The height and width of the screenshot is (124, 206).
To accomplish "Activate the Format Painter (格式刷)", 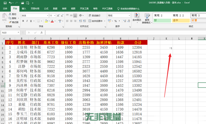I will (14, 22).
